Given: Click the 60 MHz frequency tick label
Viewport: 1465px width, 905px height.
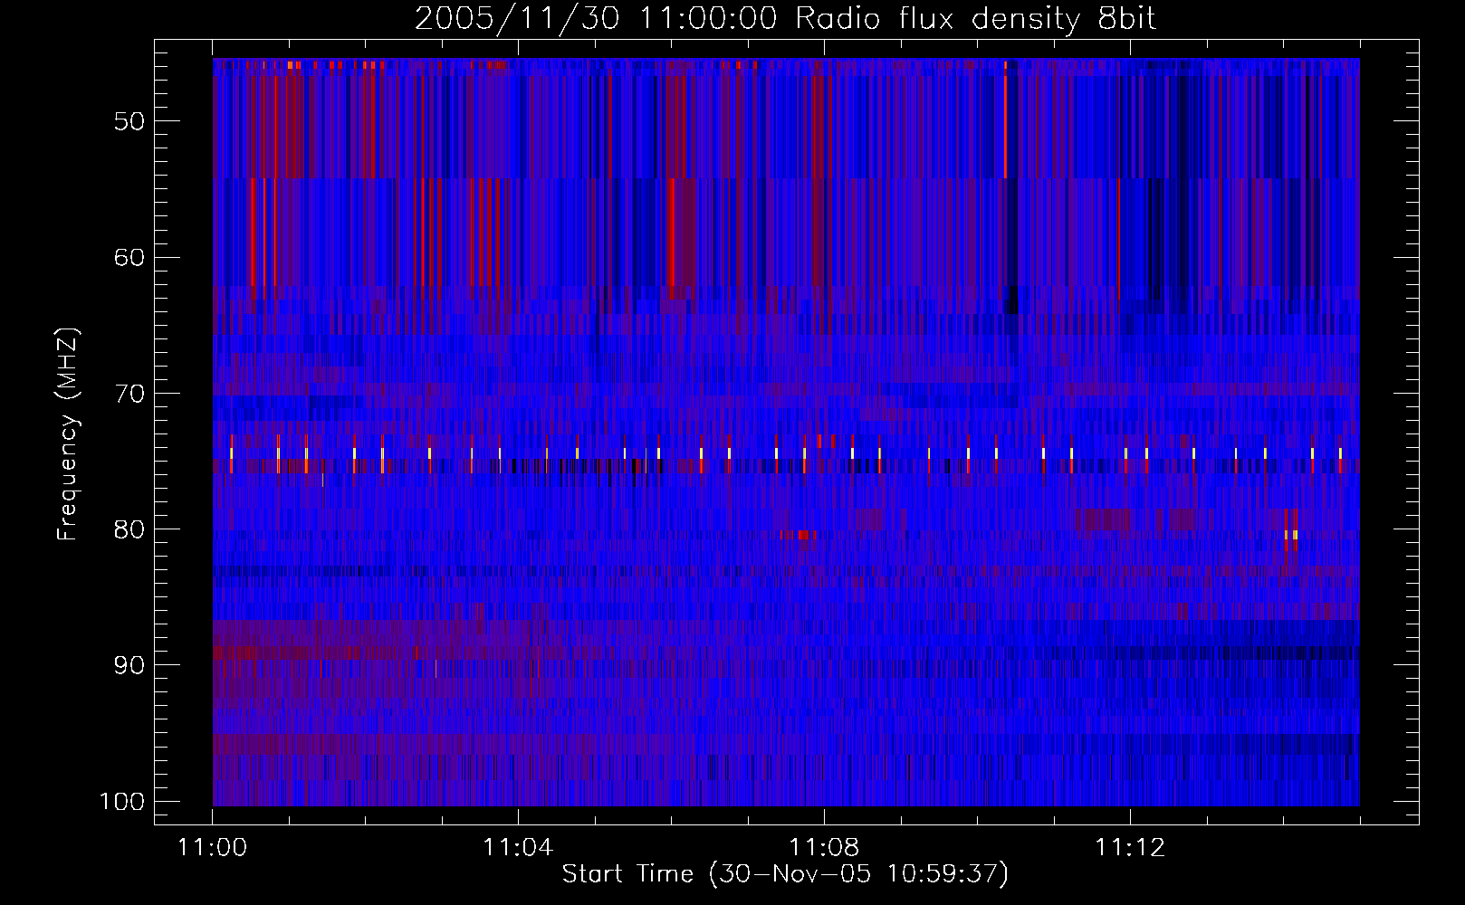Looking at the screenshot, I should click(129, 257).
